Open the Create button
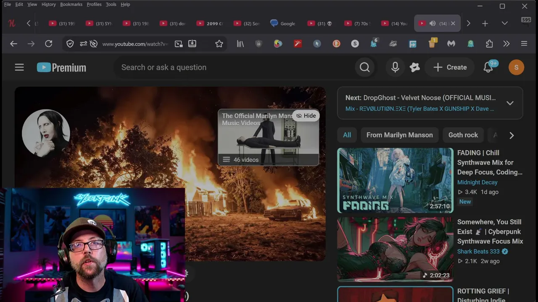The width and height of the screenshot is (538, 302). pyautogui.click(x=450, y=67)
